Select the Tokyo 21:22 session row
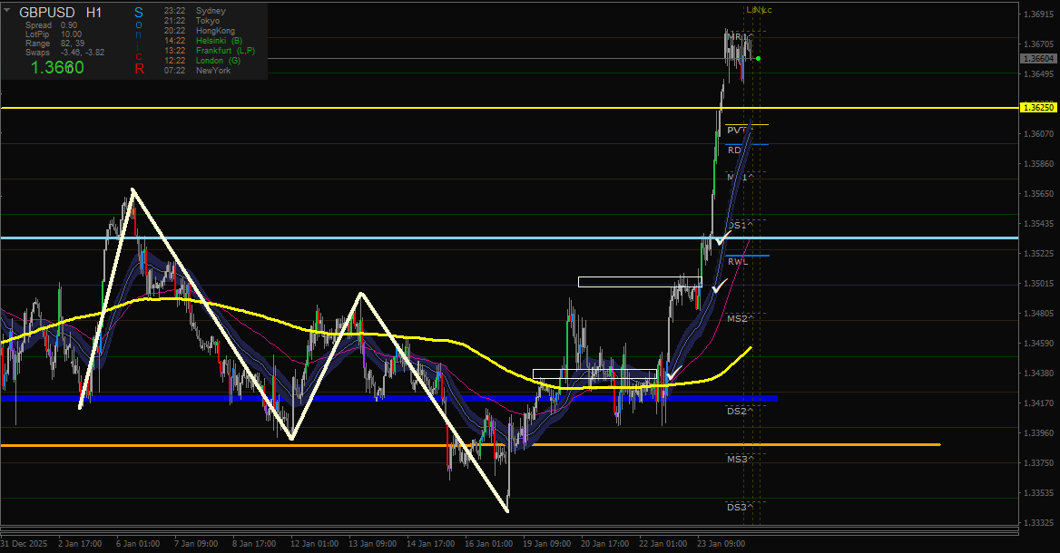The height and width of the screenshot is (553, 1060). coord(191,21)
